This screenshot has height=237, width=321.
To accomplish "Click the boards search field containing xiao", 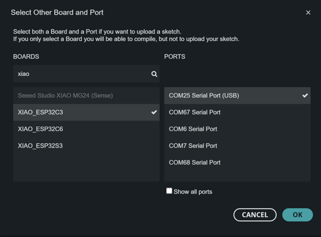I will [86, 74].
